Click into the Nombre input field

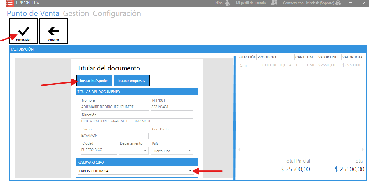coord(115,107)
